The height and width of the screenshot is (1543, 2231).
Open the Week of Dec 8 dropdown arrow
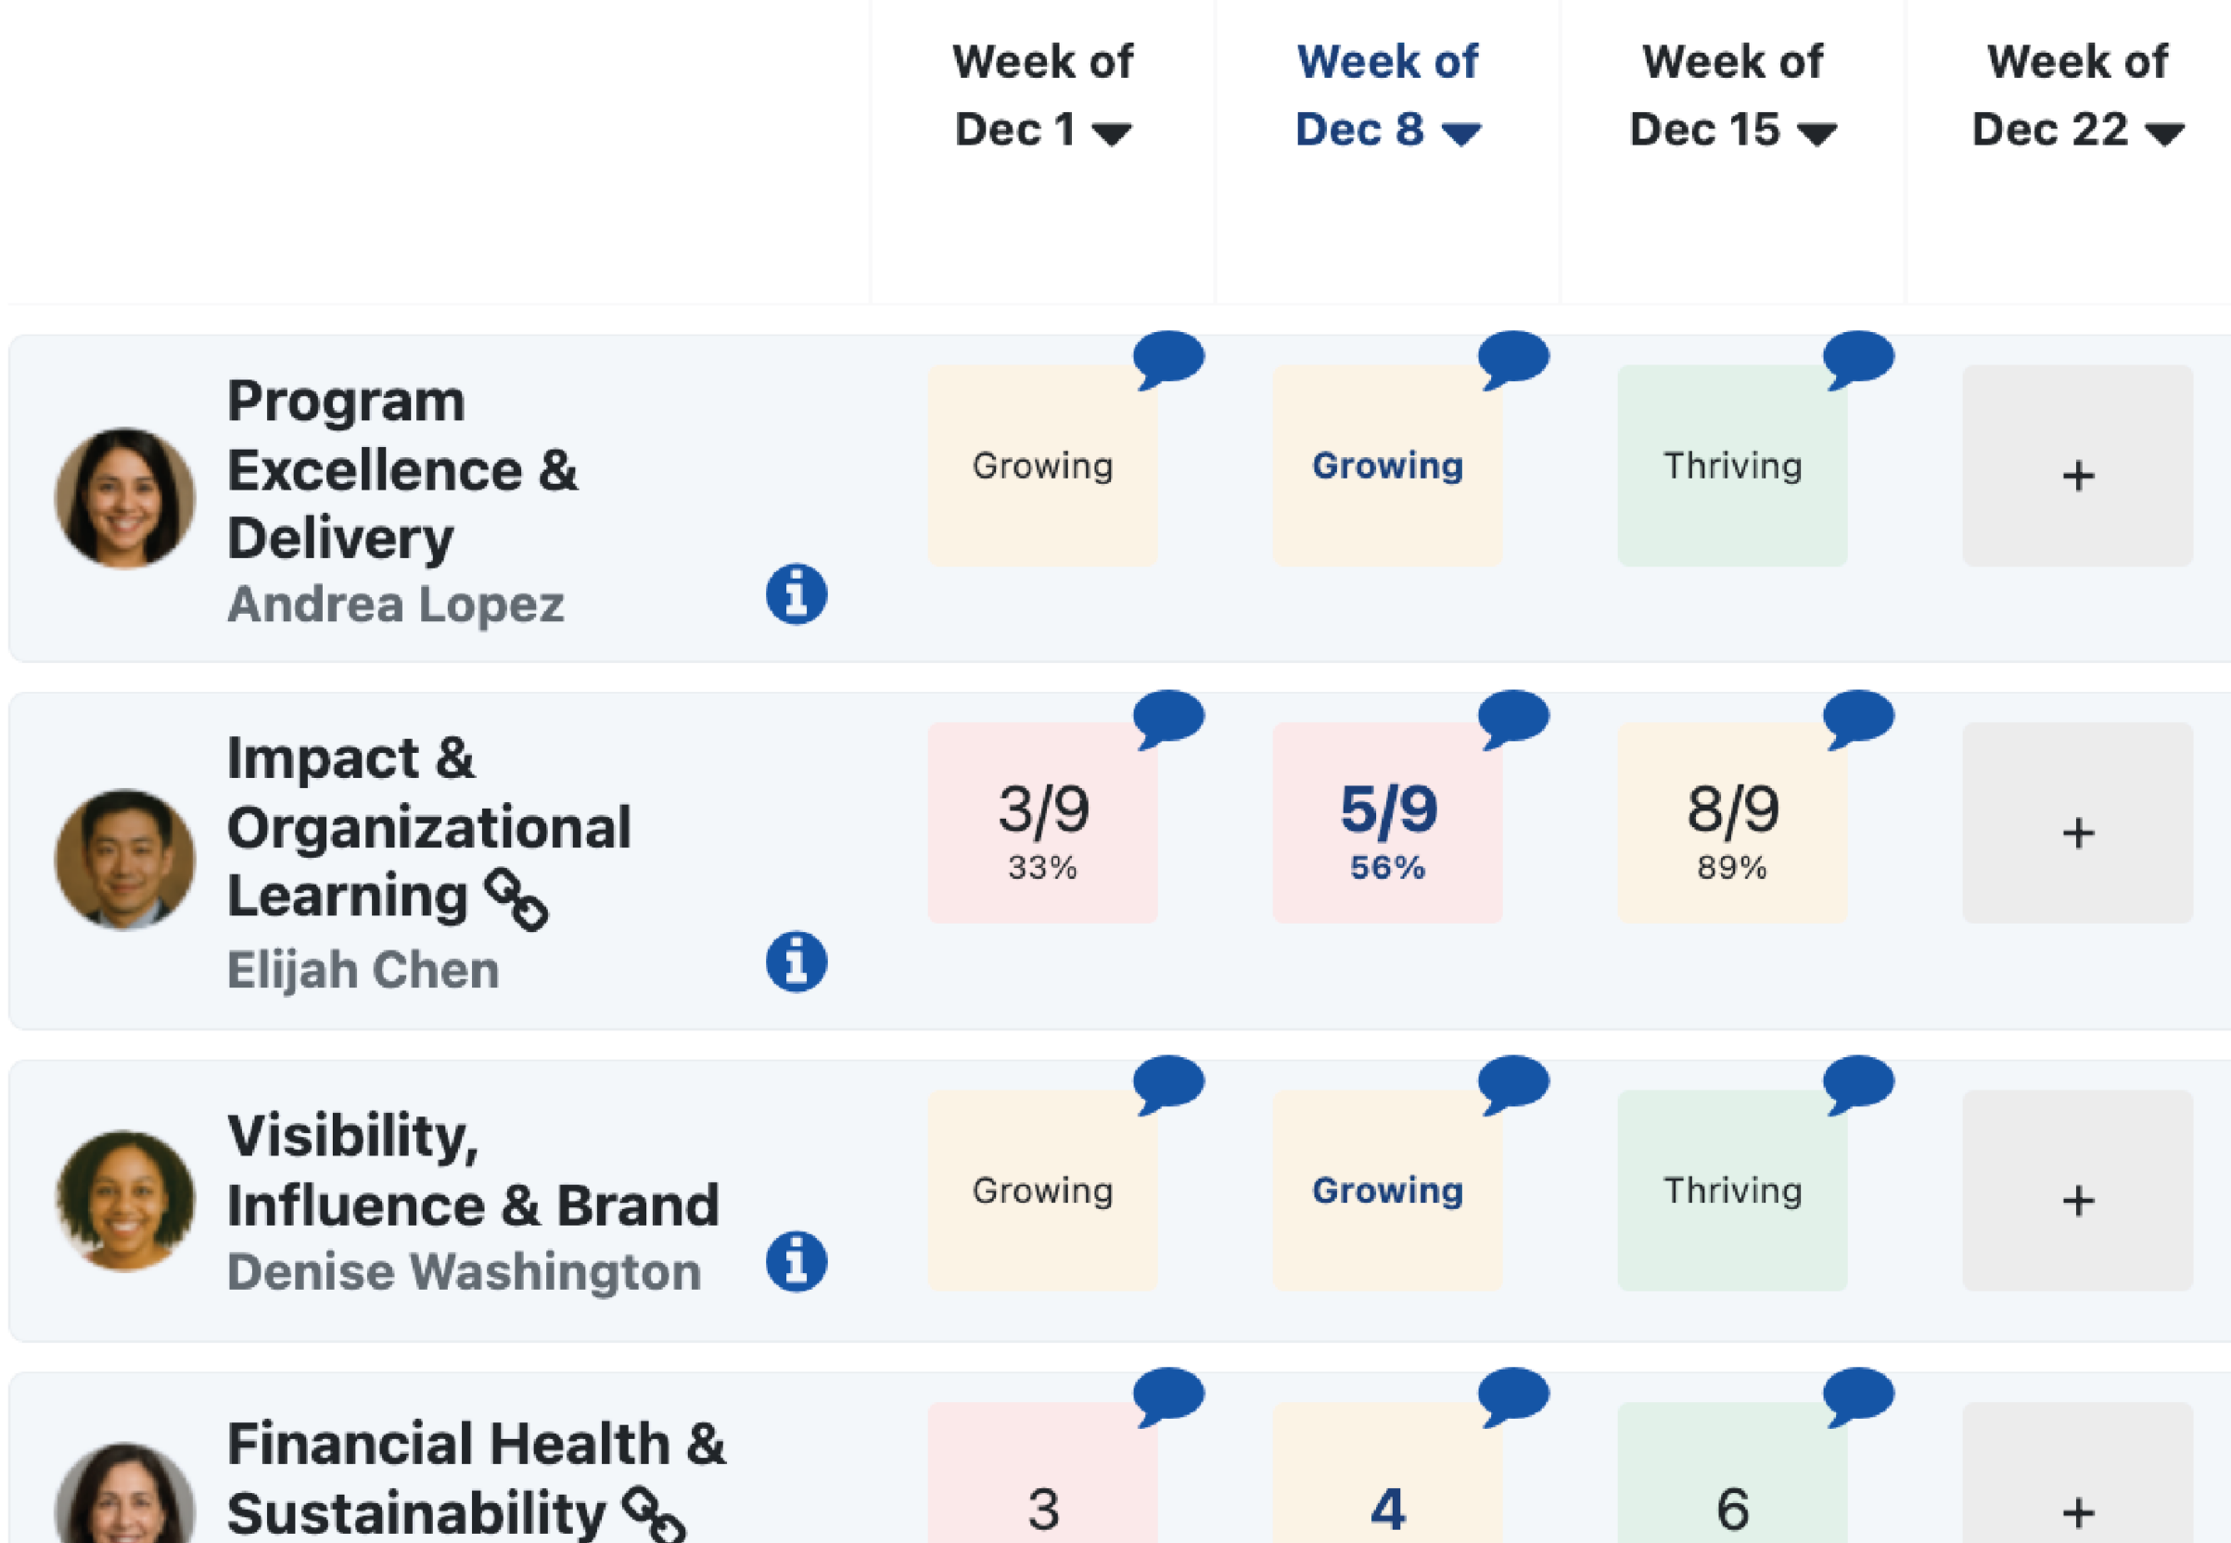1460,133
